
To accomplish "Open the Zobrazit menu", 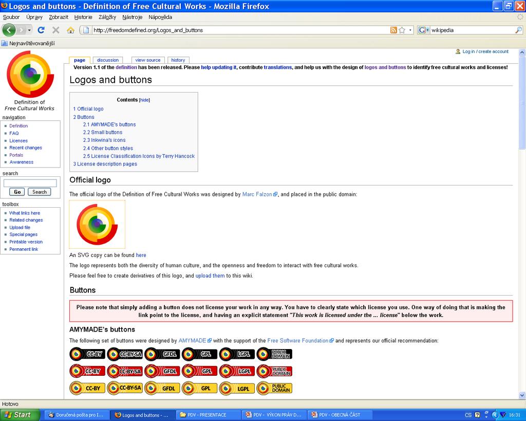I will pos(59,17).
